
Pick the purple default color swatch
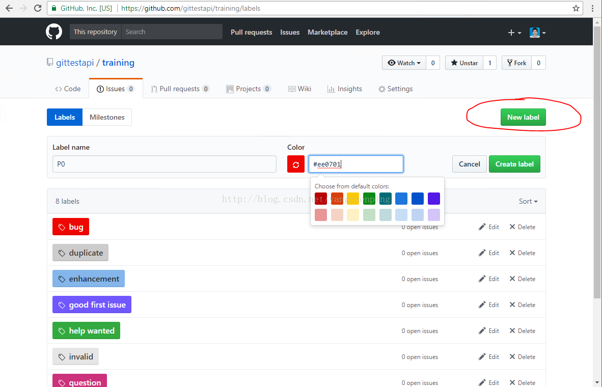[x=434, y=199]
